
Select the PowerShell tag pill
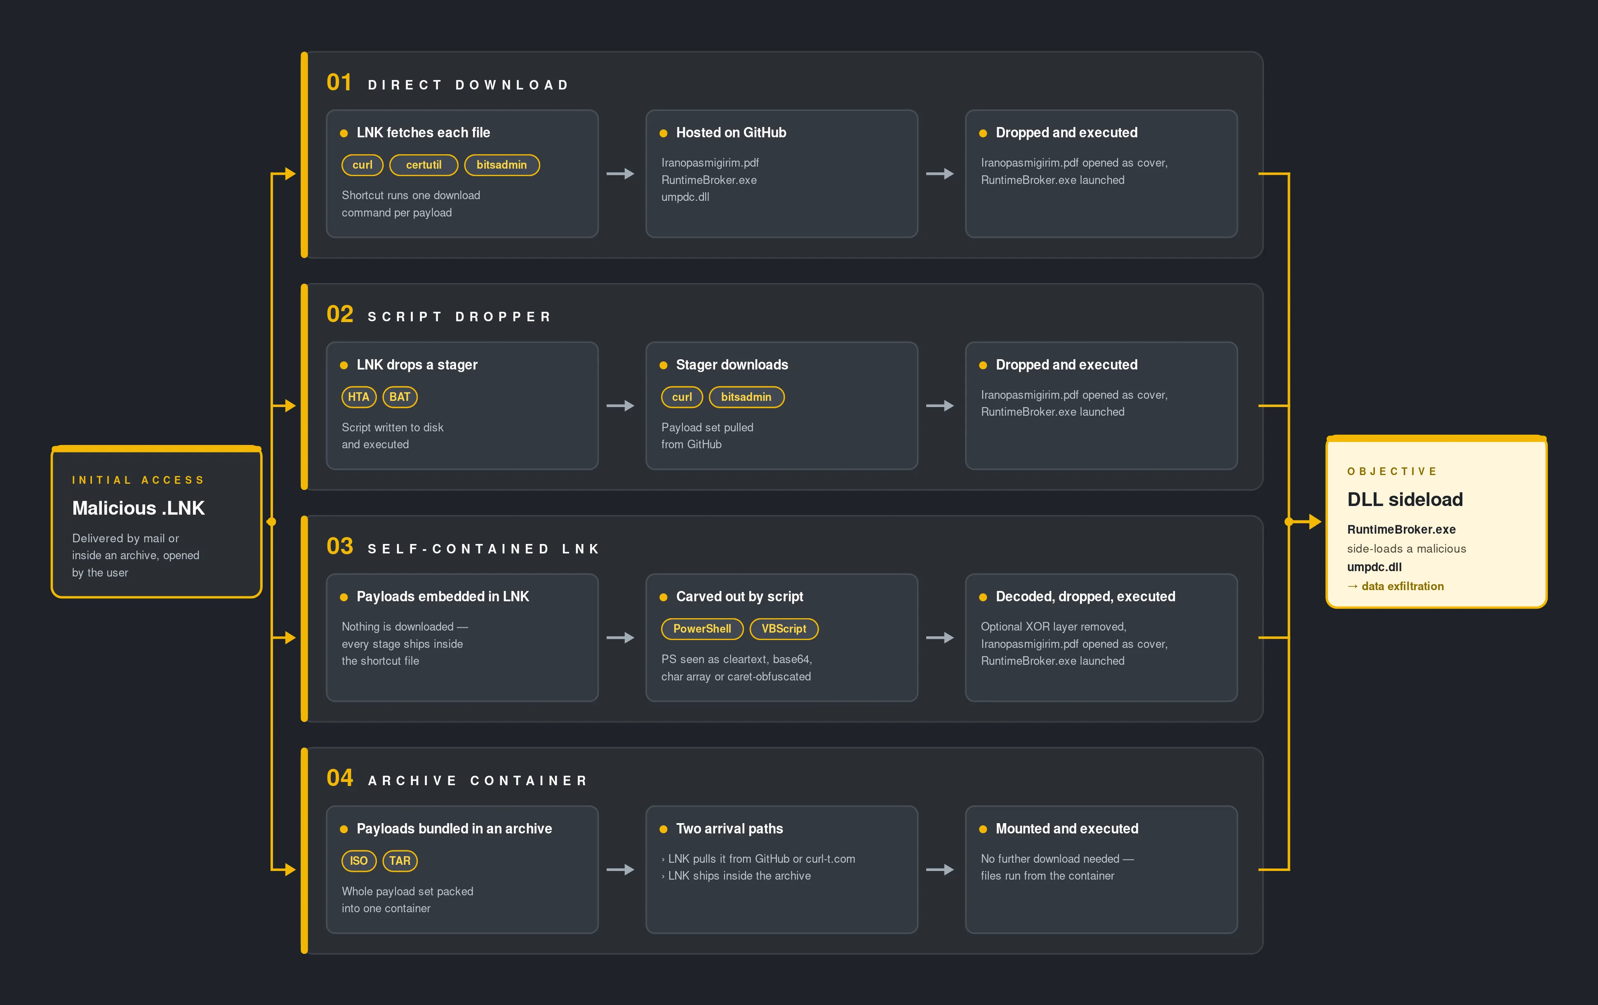702,628
